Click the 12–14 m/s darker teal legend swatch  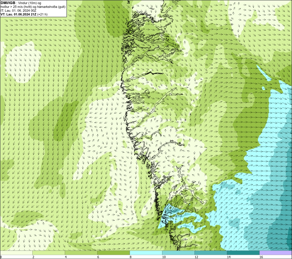tap(211, 253)
